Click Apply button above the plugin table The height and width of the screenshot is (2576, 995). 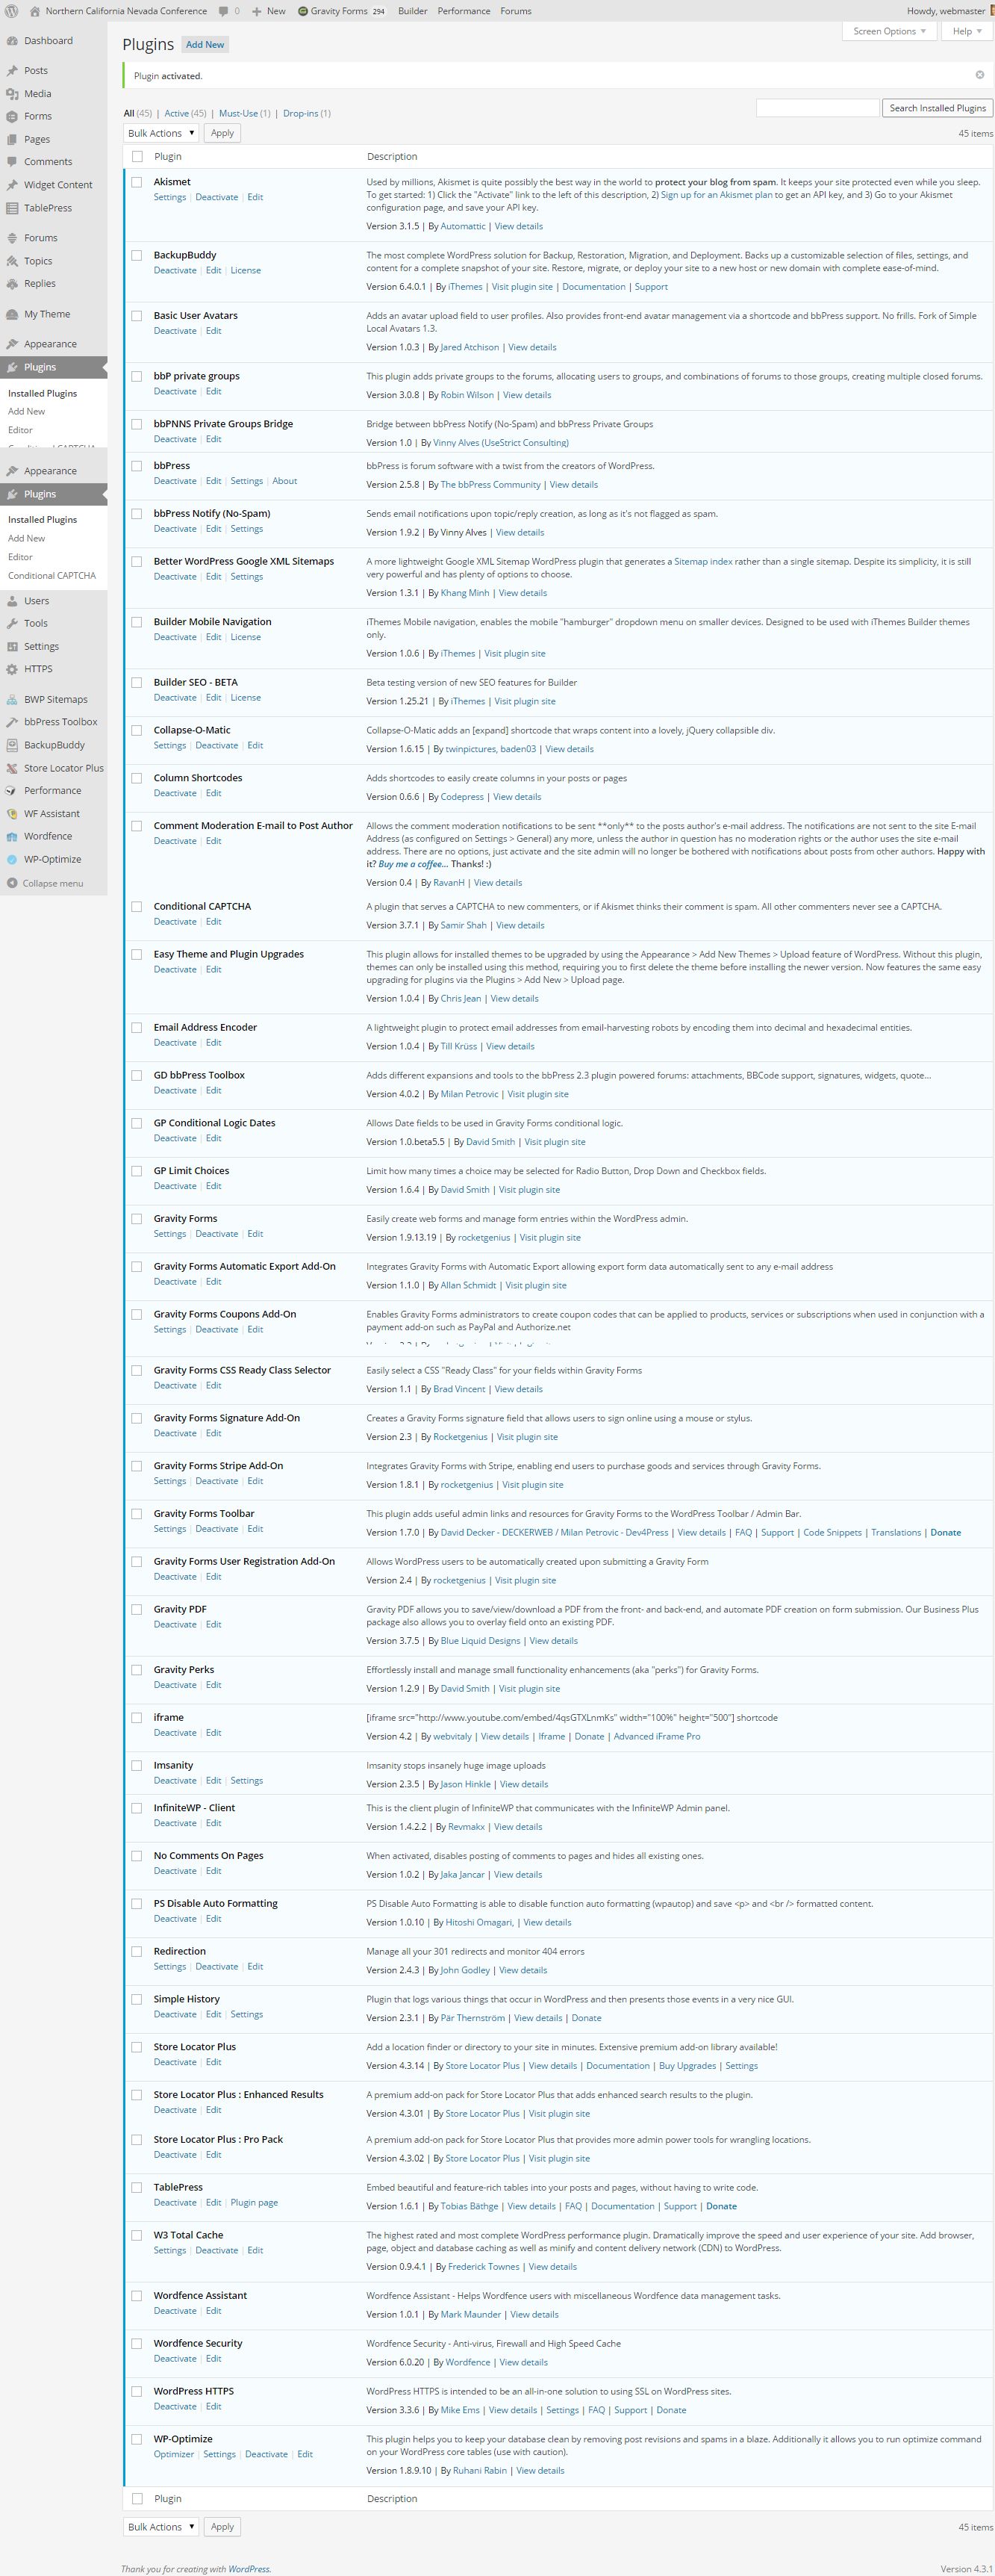(x=222, y=133)
